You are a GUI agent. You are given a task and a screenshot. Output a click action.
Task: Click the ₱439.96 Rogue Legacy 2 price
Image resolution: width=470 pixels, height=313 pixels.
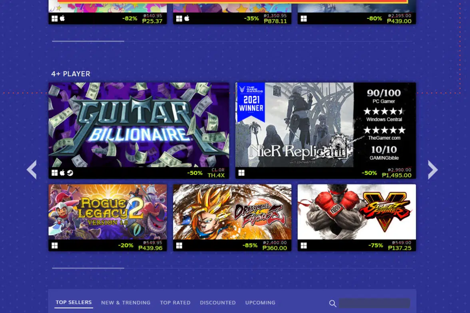150,248
